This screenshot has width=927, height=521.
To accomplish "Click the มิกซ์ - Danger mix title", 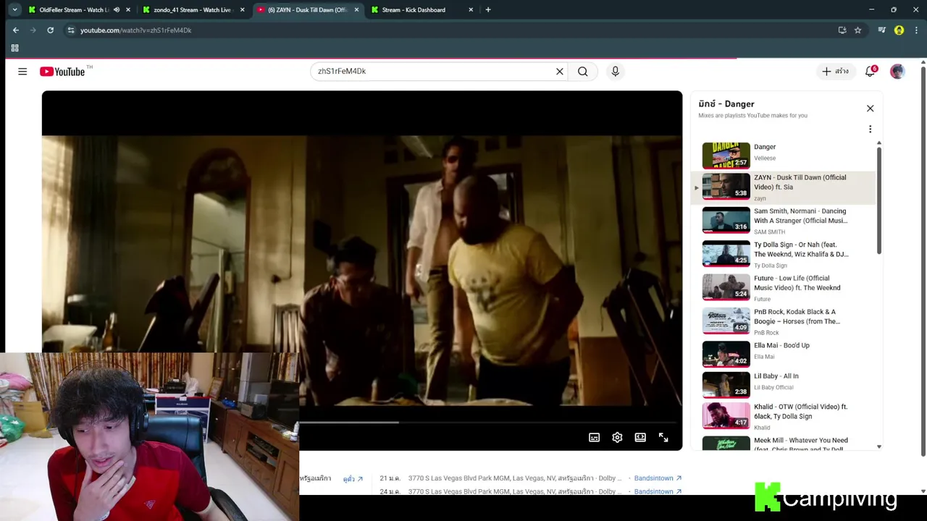I will point(726,104).
